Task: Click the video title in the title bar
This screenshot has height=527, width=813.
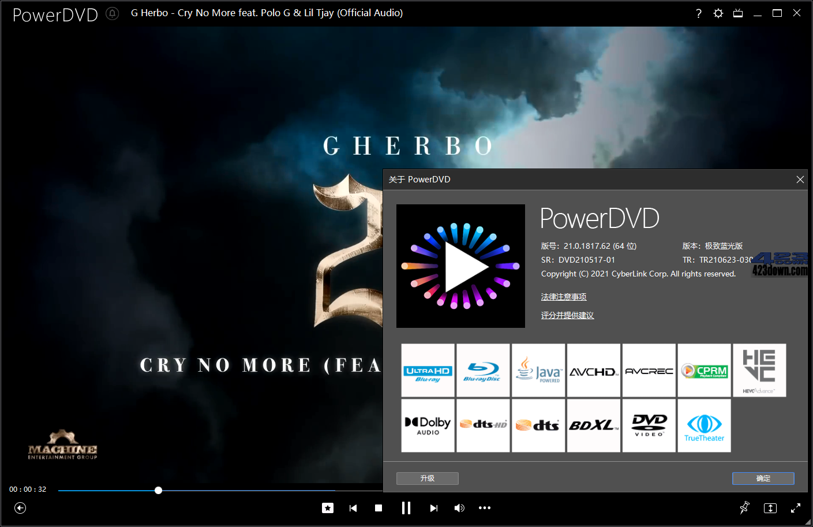Action: pyautogui.click(x=267, y=13)
